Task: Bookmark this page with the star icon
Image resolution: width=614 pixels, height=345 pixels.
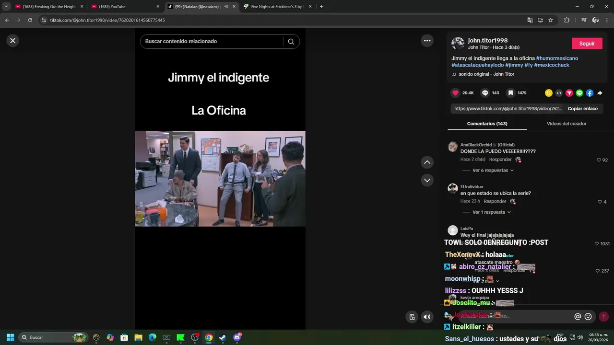Action: point(551,20)
